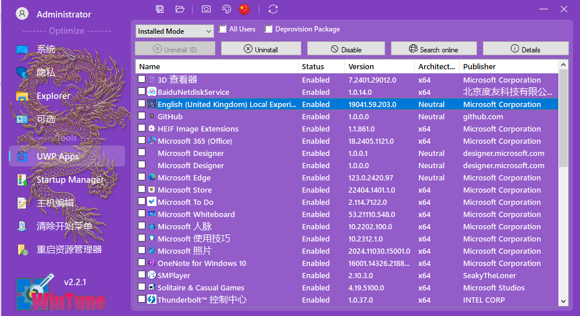Toggle the All Users checkbox

[x=223, y=29]
